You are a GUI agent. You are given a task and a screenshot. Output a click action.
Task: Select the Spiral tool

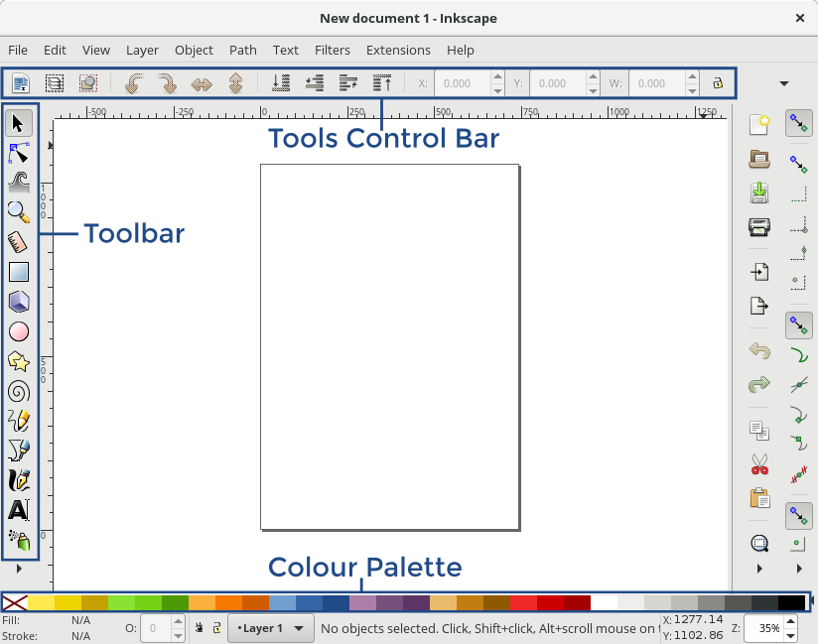pyautogui.click(x=20, y=391)
